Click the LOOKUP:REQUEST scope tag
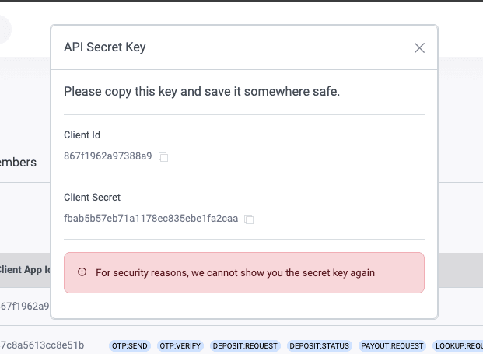This screenshot has height=354, width=483. [457, 346]
